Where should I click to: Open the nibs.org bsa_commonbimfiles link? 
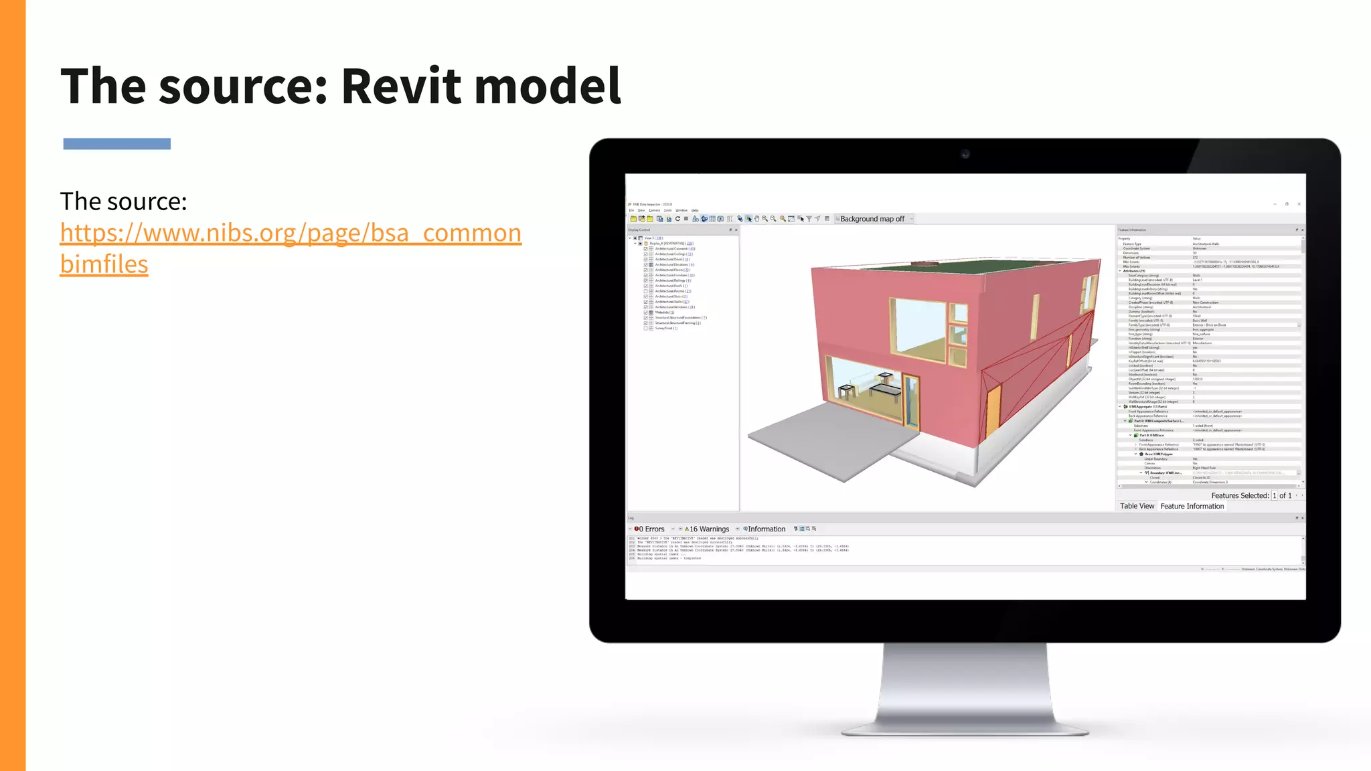[291, 248]
